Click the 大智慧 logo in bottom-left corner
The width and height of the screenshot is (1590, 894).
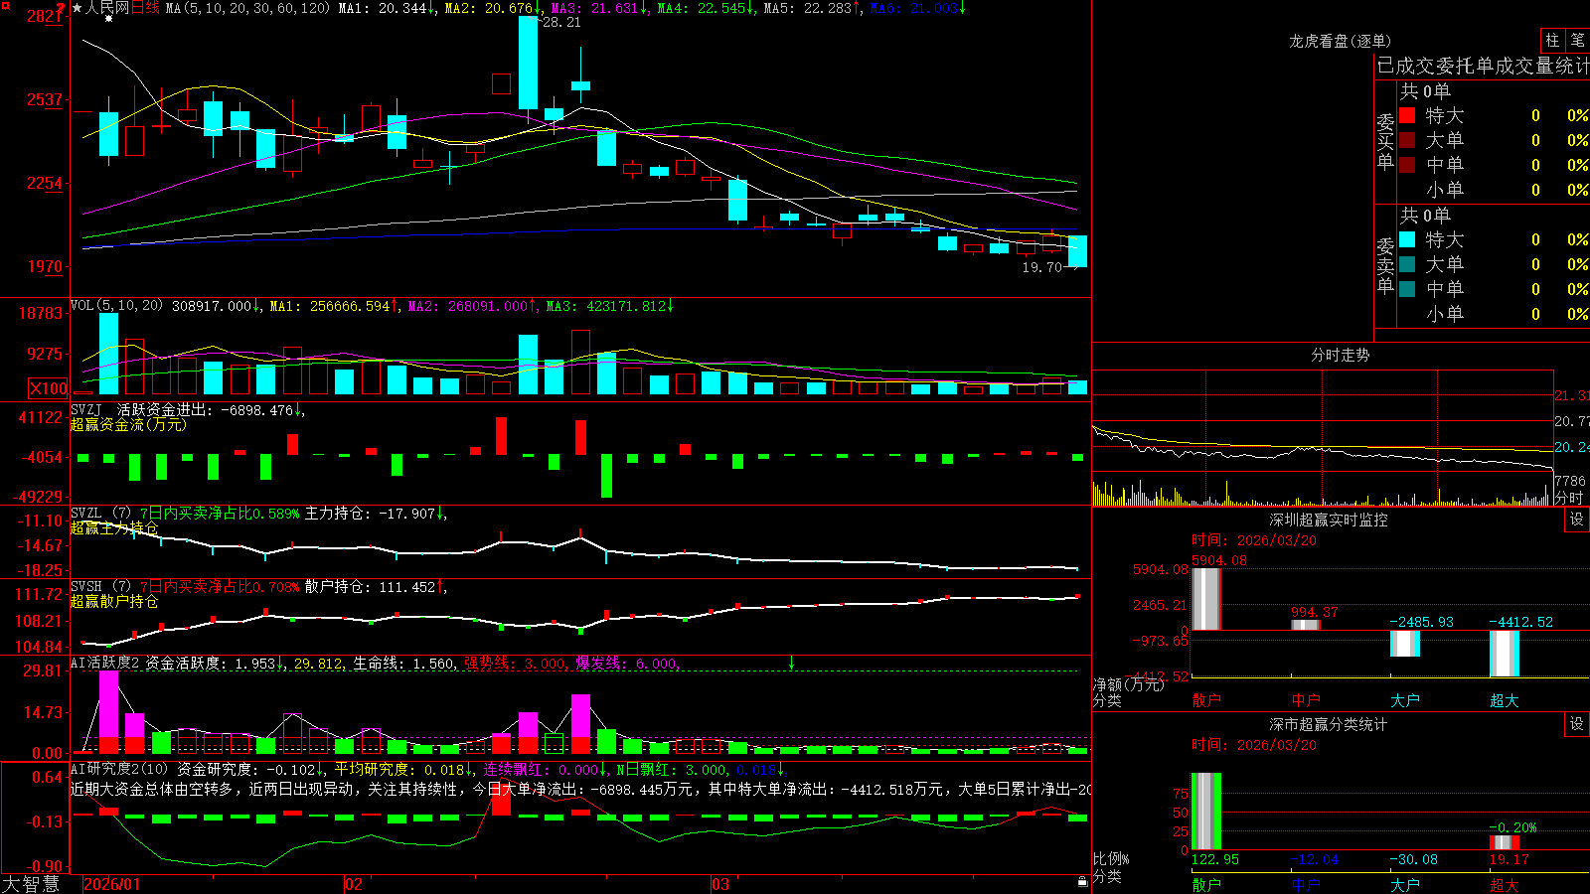tap(31, 884)
